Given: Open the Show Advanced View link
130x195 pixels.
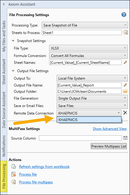Looking at the screenshot, I should [110, 129].
